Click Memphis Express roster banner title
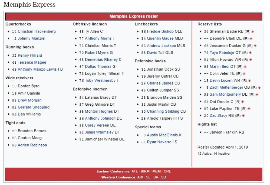 [x=134, y=16]
